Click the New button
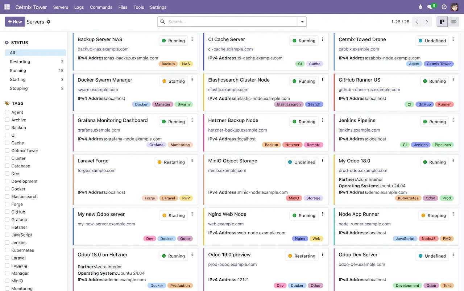 (x=15, y=22)
